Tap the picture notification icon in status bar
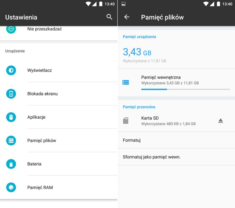Image resolution: width=235 pixels, height=208 pixels. [123, 4]
